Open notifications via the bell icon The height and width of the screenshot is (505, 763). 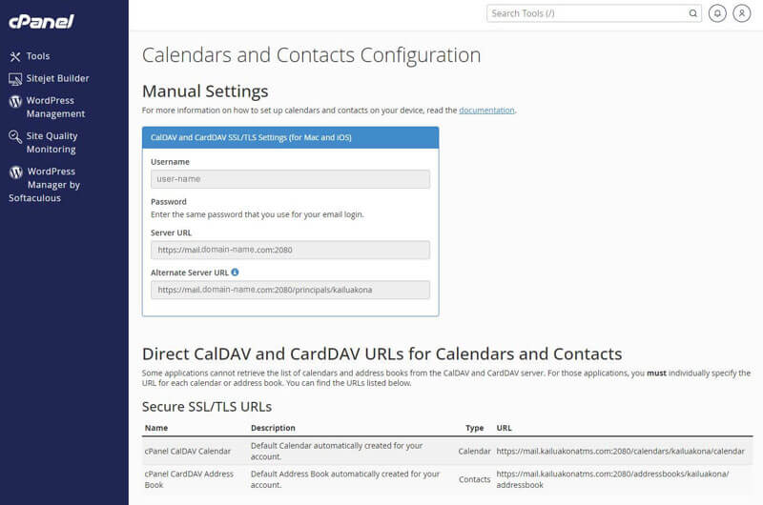point(717,13)
